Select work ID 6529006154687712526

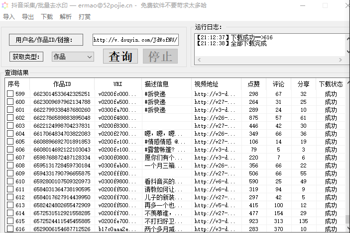(62, 229)
